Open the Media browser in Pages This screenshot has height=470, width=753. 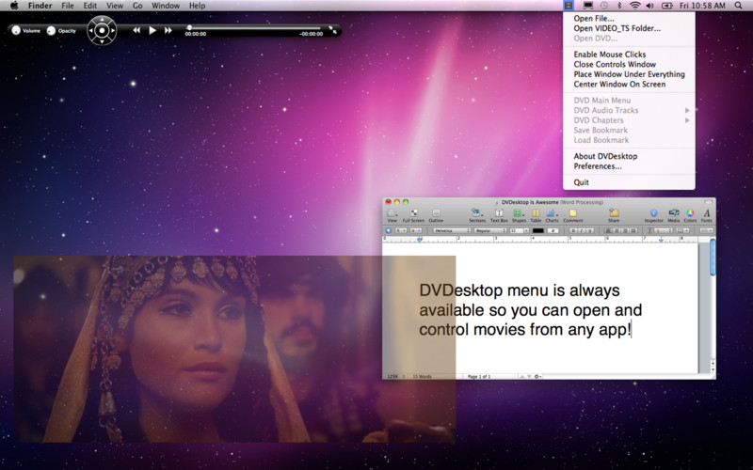click(x=674, y=215)
